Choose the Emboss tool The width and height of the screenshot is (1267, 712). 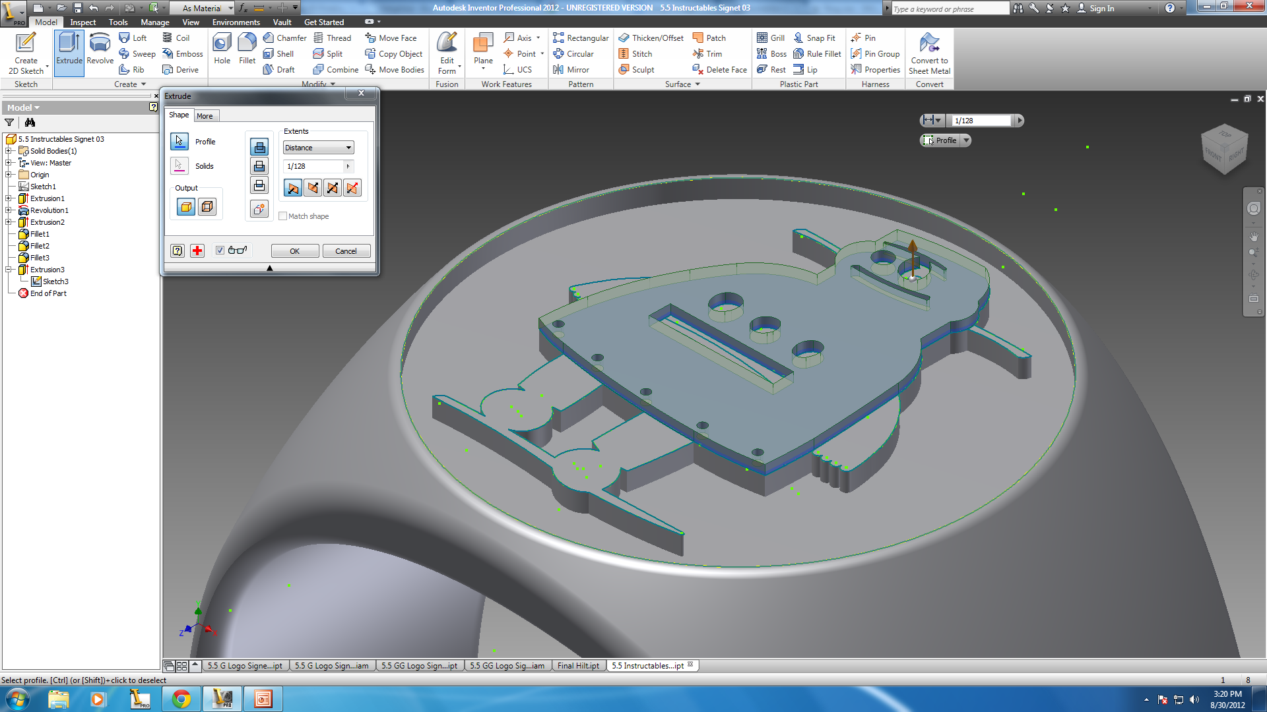(x=183, y=54)
